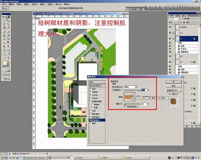Click the 开始 (Start) button on taskbar
Image resolution: width=201 pixels, height=160 pixels.
(x=4, y=158)
